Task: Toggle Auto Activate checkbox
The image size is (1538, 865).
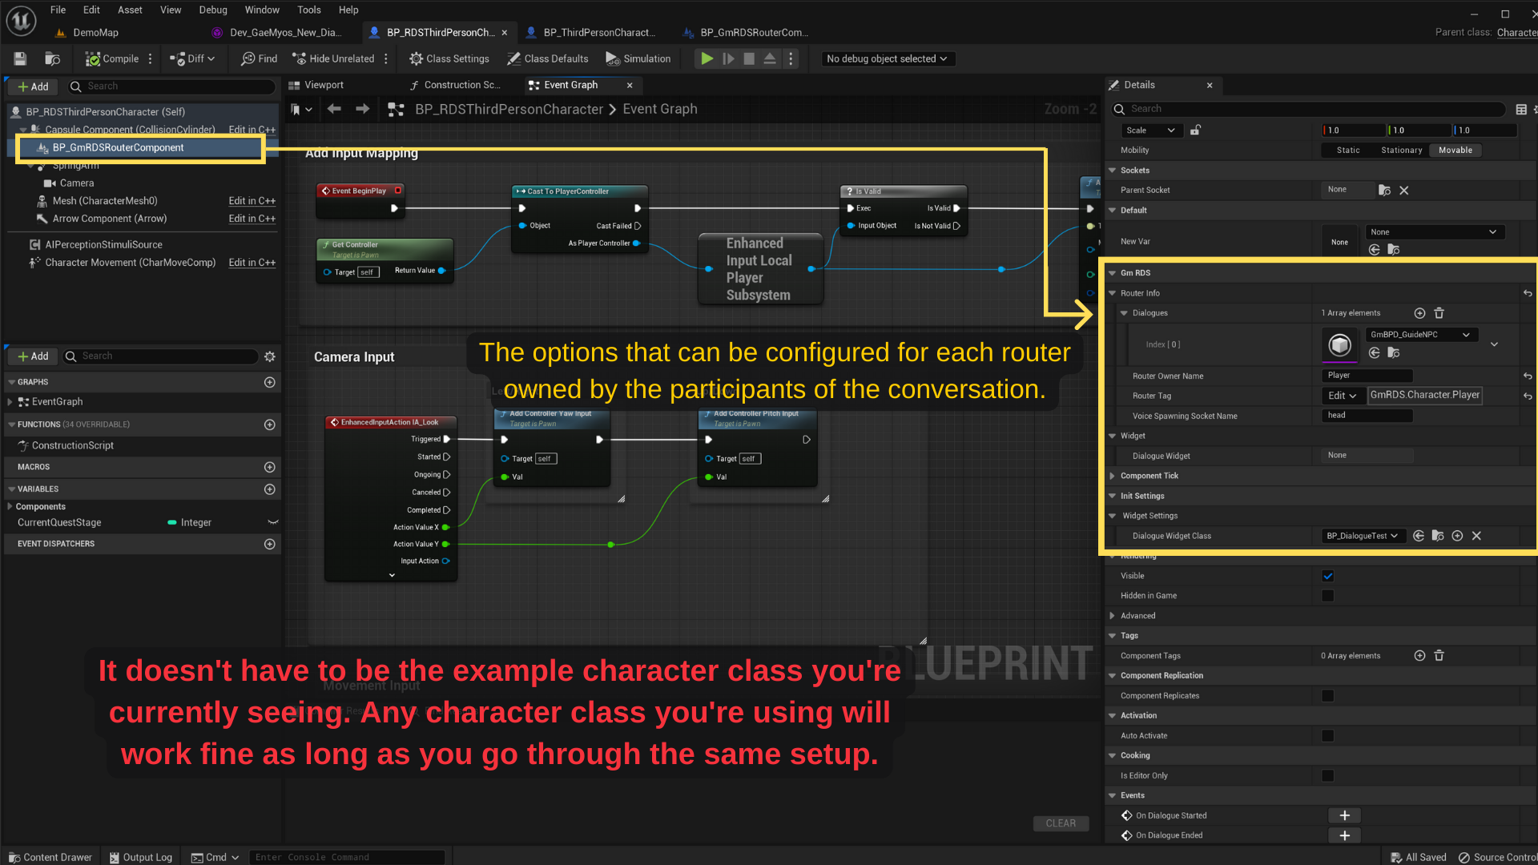Action: point(1328,736)
